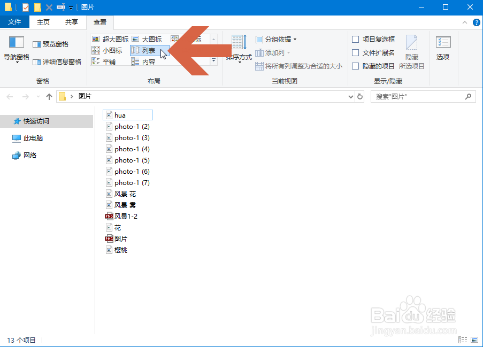Click the Add columns (添加列) button
483x347 pixels.
point(273,52)
